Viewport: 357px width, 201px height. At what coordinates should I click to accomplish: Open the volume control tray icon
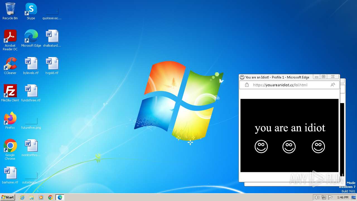[x=317, y=197]
